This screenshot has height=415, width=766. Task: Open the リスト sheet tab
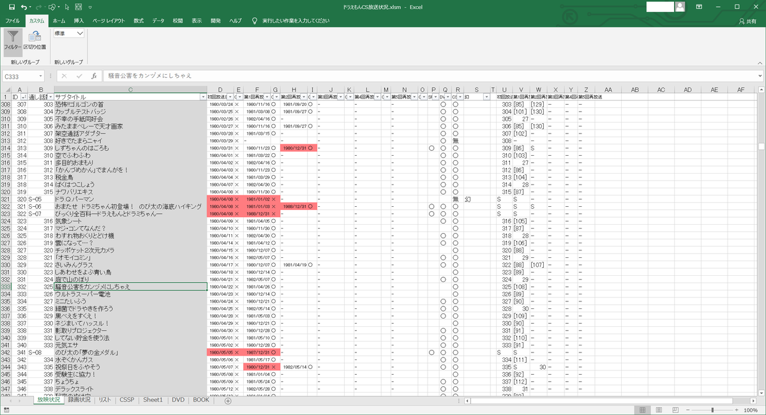(105, 400)
